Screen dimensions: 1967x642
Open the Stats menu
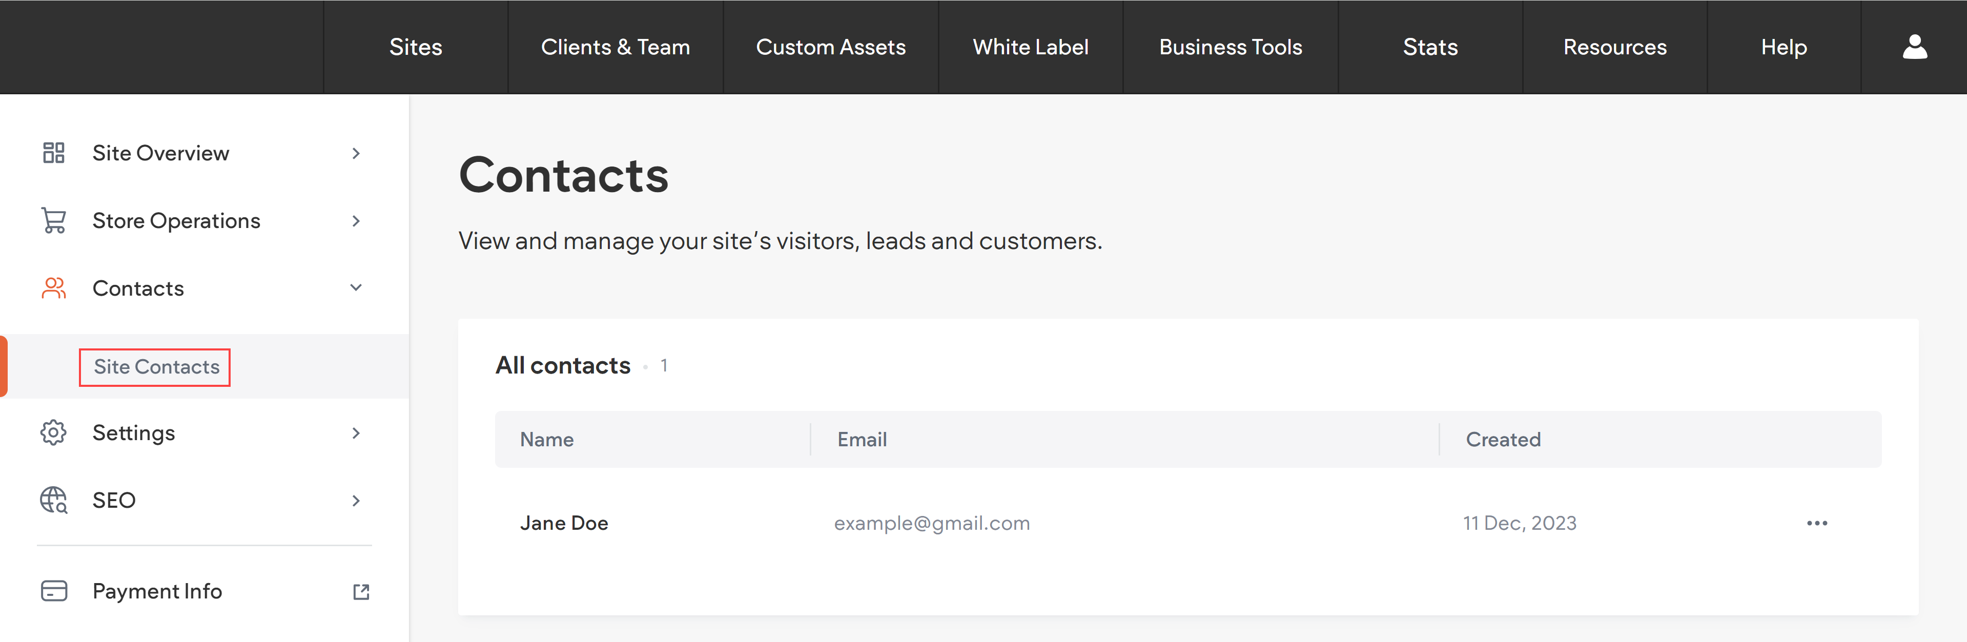(x=1429, y=47)
